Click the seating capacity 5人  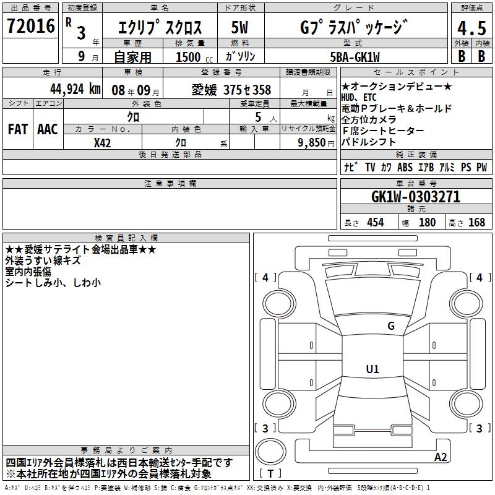pos(266,118)
